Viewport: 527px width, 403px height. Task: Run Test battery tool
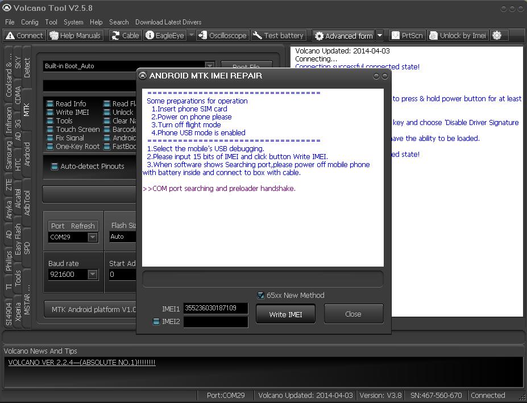point(278,35)
